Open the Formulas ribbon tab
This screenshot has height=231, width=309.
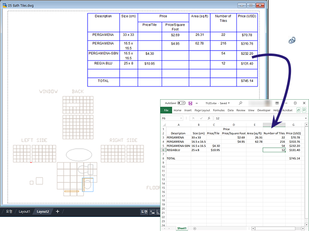pyautogui.click(x=219, y=110)
